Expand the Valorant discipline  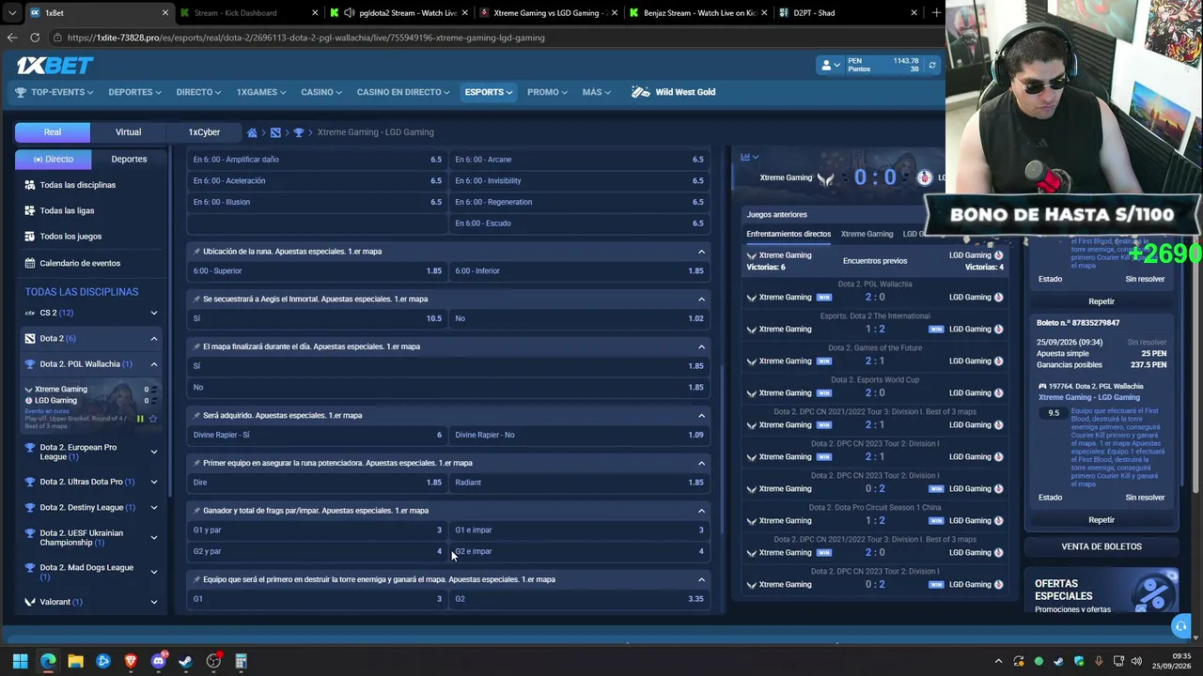(154, 602)
